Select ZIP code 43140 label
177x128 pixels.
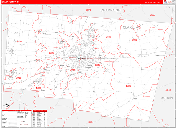168,90
